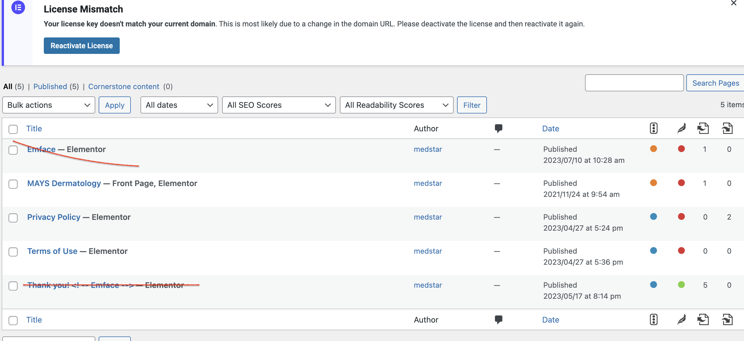Screen dimensions: 744x341
Task: Show Cornerstone content filter view
Action: click(124, 87)
